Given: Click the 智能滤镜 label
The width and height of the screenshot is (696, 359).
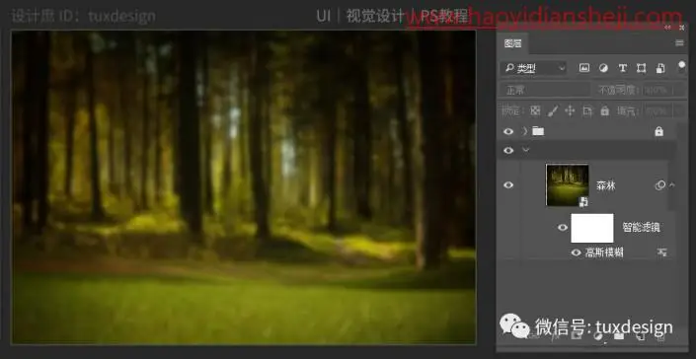Looking at the screenshot, I should 641,228.
